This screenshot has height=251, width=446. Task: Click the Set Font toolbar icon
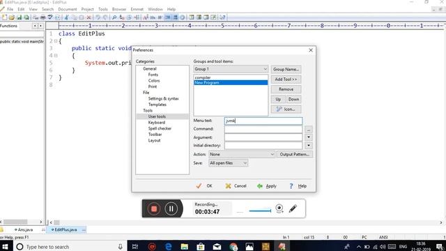pyautogui.click(x=146, y=17)
